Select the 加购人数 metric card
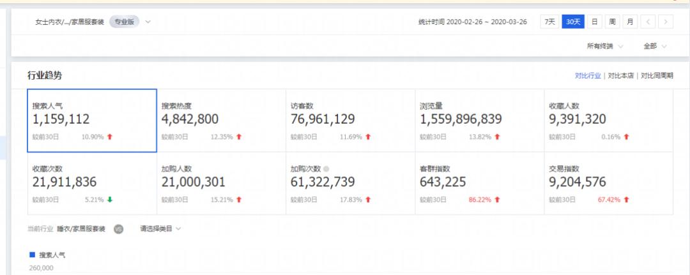 (221, 184)
